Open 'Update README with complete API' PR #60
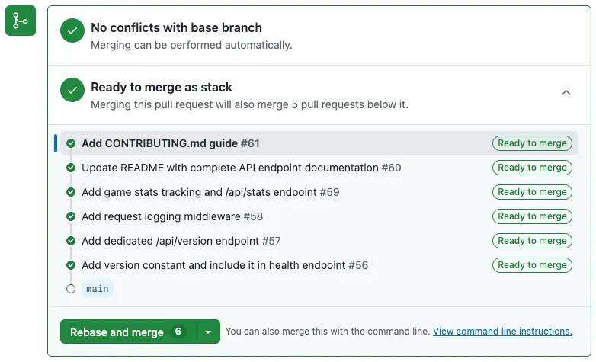Screen dimensions: 596x362 (241, 168)
